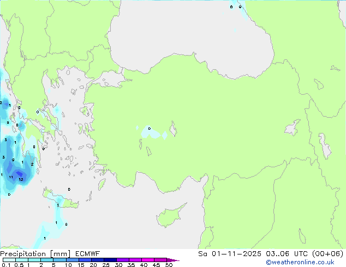
Task: Click the 35–40 mm legend color swatch
Action: (135, 260)
